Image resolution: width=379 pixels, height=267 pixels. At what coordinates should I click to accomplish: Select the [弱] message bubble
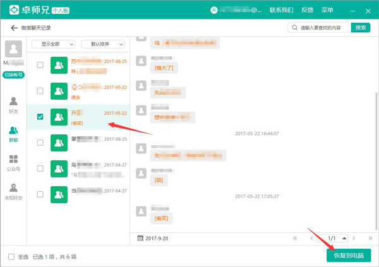(x=159, y=181)
